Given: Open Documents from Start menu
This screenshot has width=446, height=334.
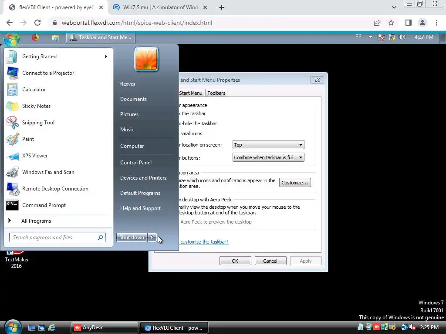Looking at the screenshot, I should pyautogui.click(x=133, y=99).
